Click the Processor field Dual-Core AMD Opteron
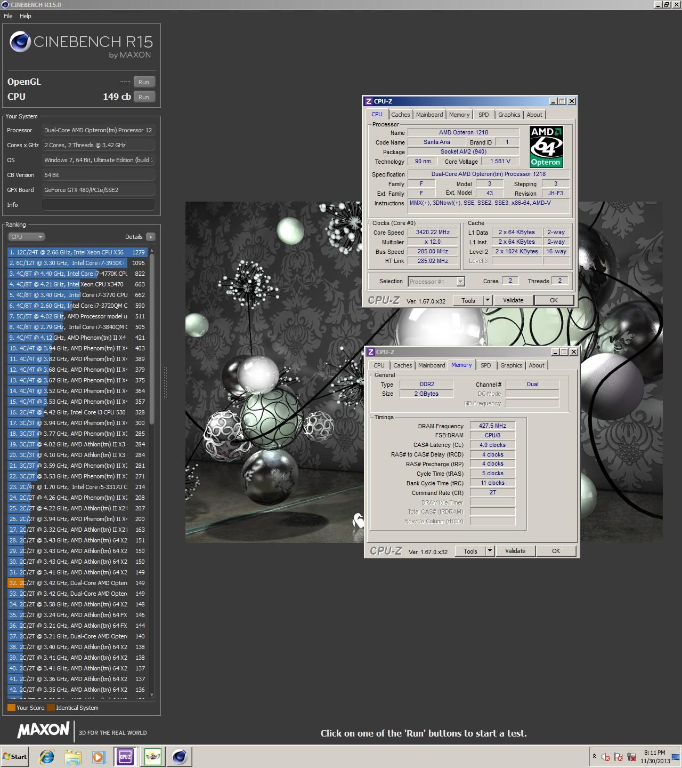Viewport: 682px width, 768px height. click(x=99, y=130)
